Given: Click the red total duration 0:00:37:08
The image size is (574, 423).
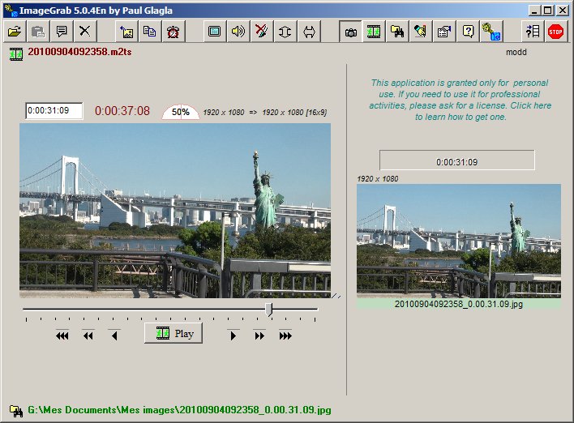Looking at the screenshot, I should tap(122, 110).
